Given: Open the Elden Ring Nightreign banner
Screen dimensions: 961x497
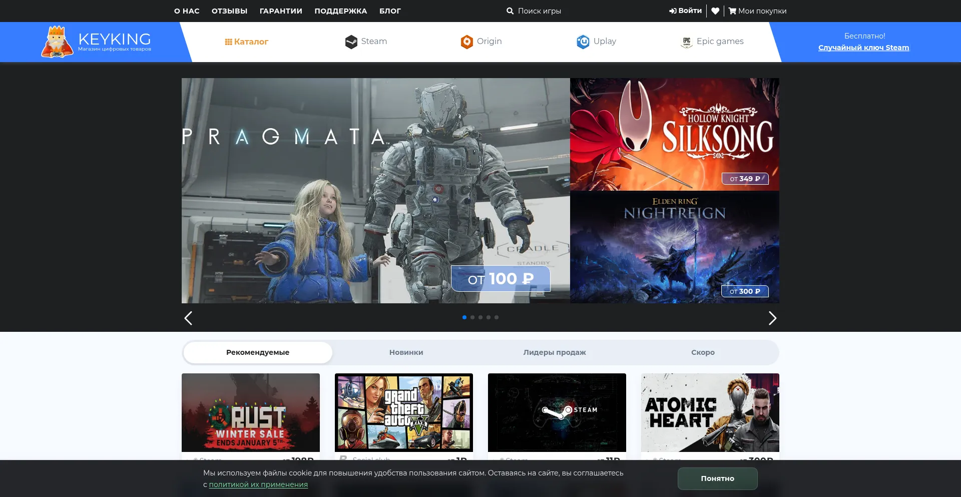Looking at the screenshot, I should coord(675,247).
